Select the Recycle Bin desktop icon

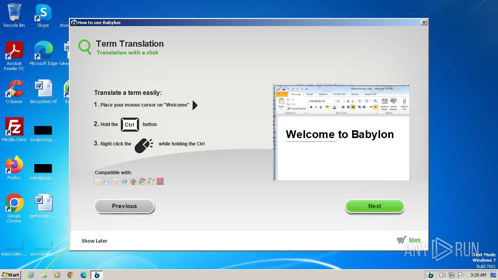click(x=14, y=16)
